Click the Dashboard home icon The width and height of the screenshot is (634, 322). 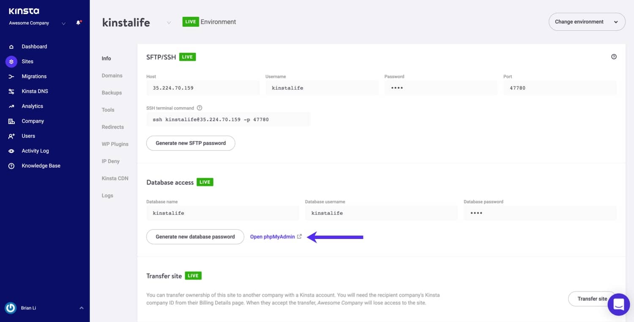[11, 47]
